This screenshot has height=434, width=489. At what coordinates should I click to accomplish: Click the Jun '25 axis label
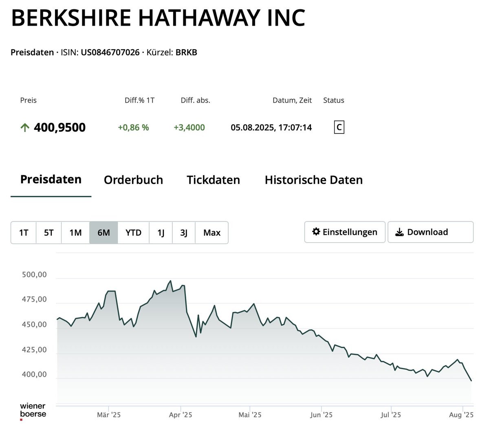coord(322,415)
